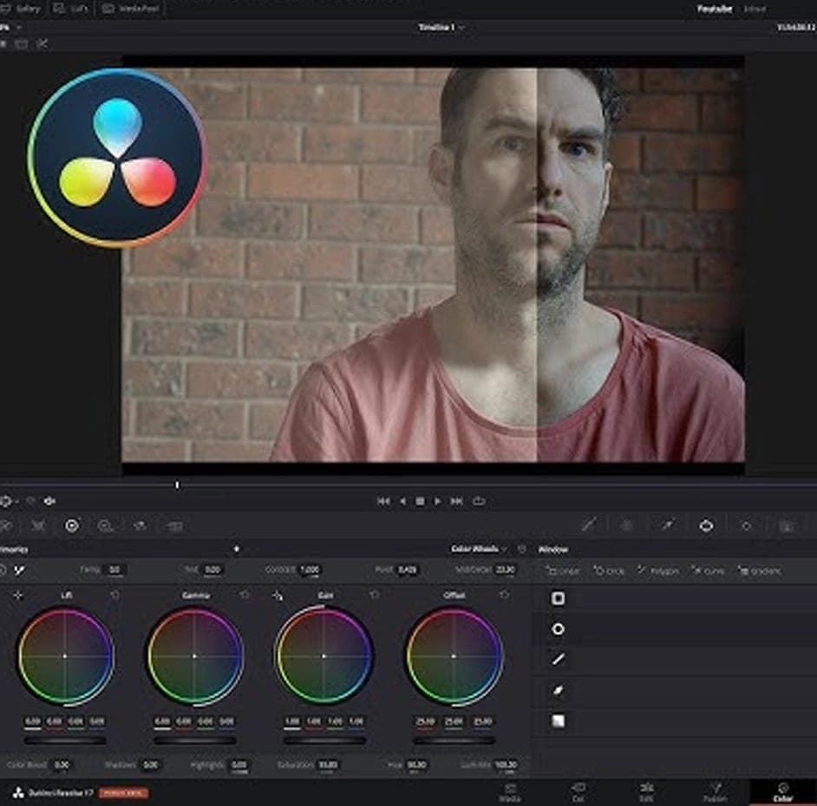Open the Curves palette icon
817x806 pixels.
point(589,525)
